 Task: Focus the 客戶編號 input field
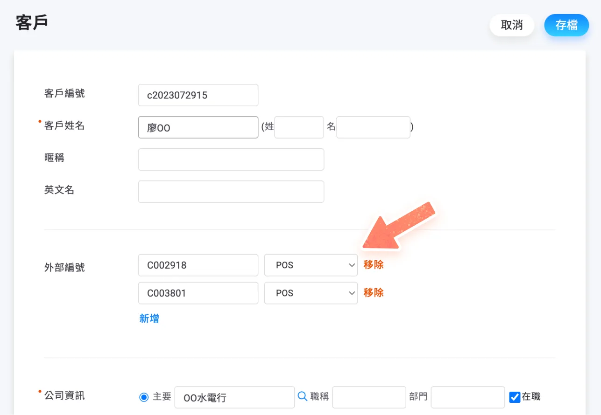(x=198, y=95)
